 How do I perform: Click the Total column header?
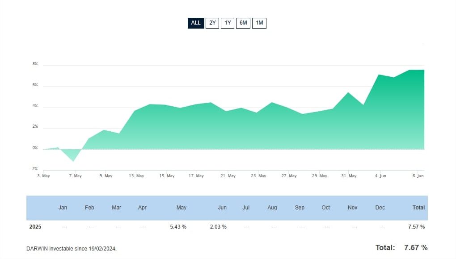(418, 208)
